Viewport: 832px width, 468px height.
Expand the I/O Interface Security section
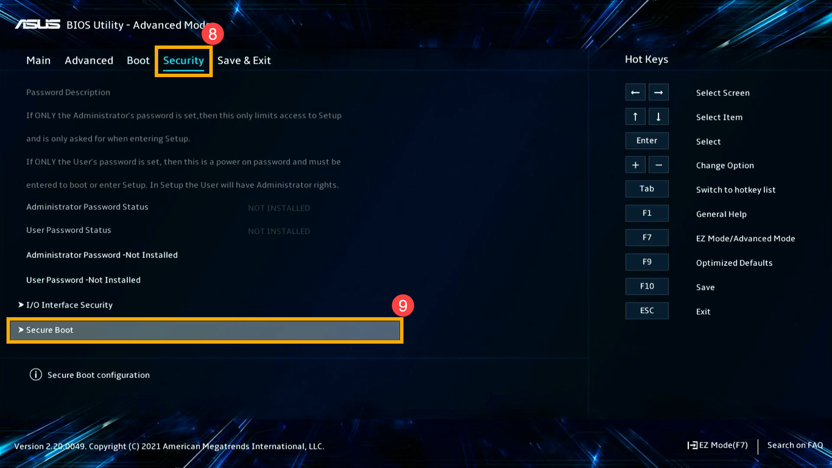click(69, 305)
